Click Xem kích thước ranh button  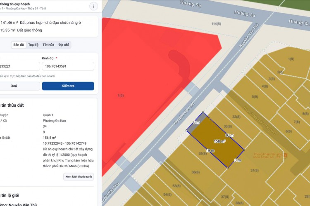point(79,176)
